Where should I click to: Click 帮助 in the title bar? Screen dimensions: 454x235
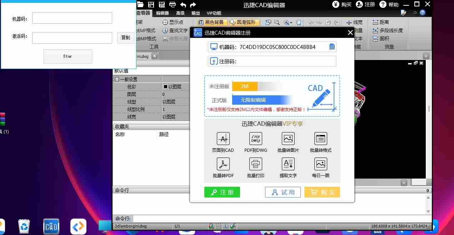coord(389,4)
